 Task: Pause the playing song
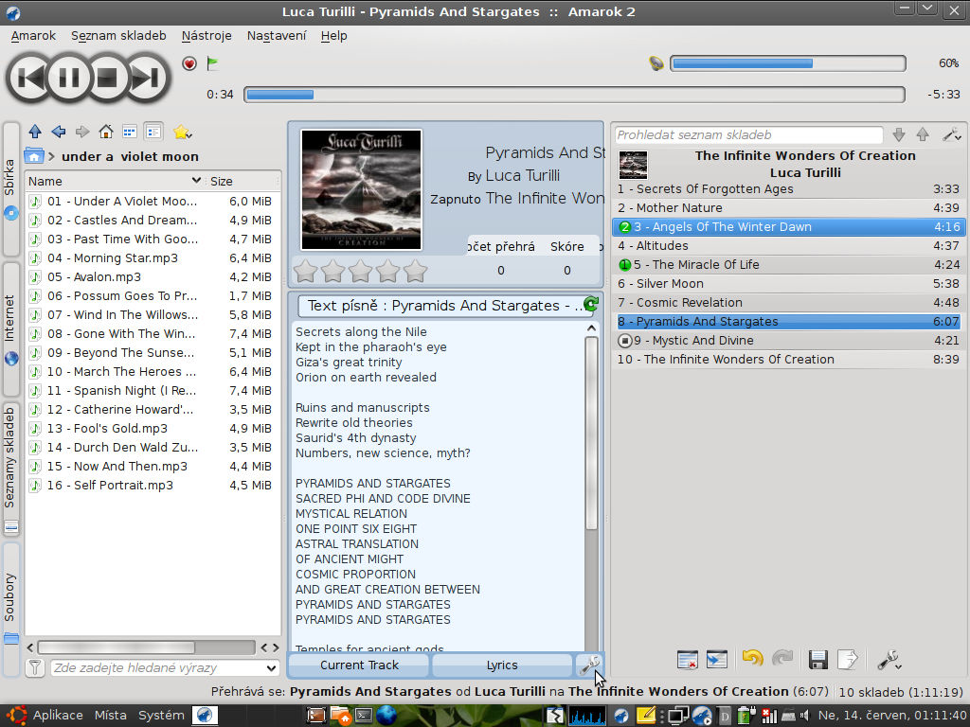pyautogui.click(x=68, y=78)
